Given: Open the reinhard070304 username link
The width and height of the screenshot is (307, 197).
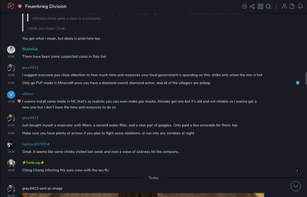Looking at the screenshot, I should click(x=36, y=144).
